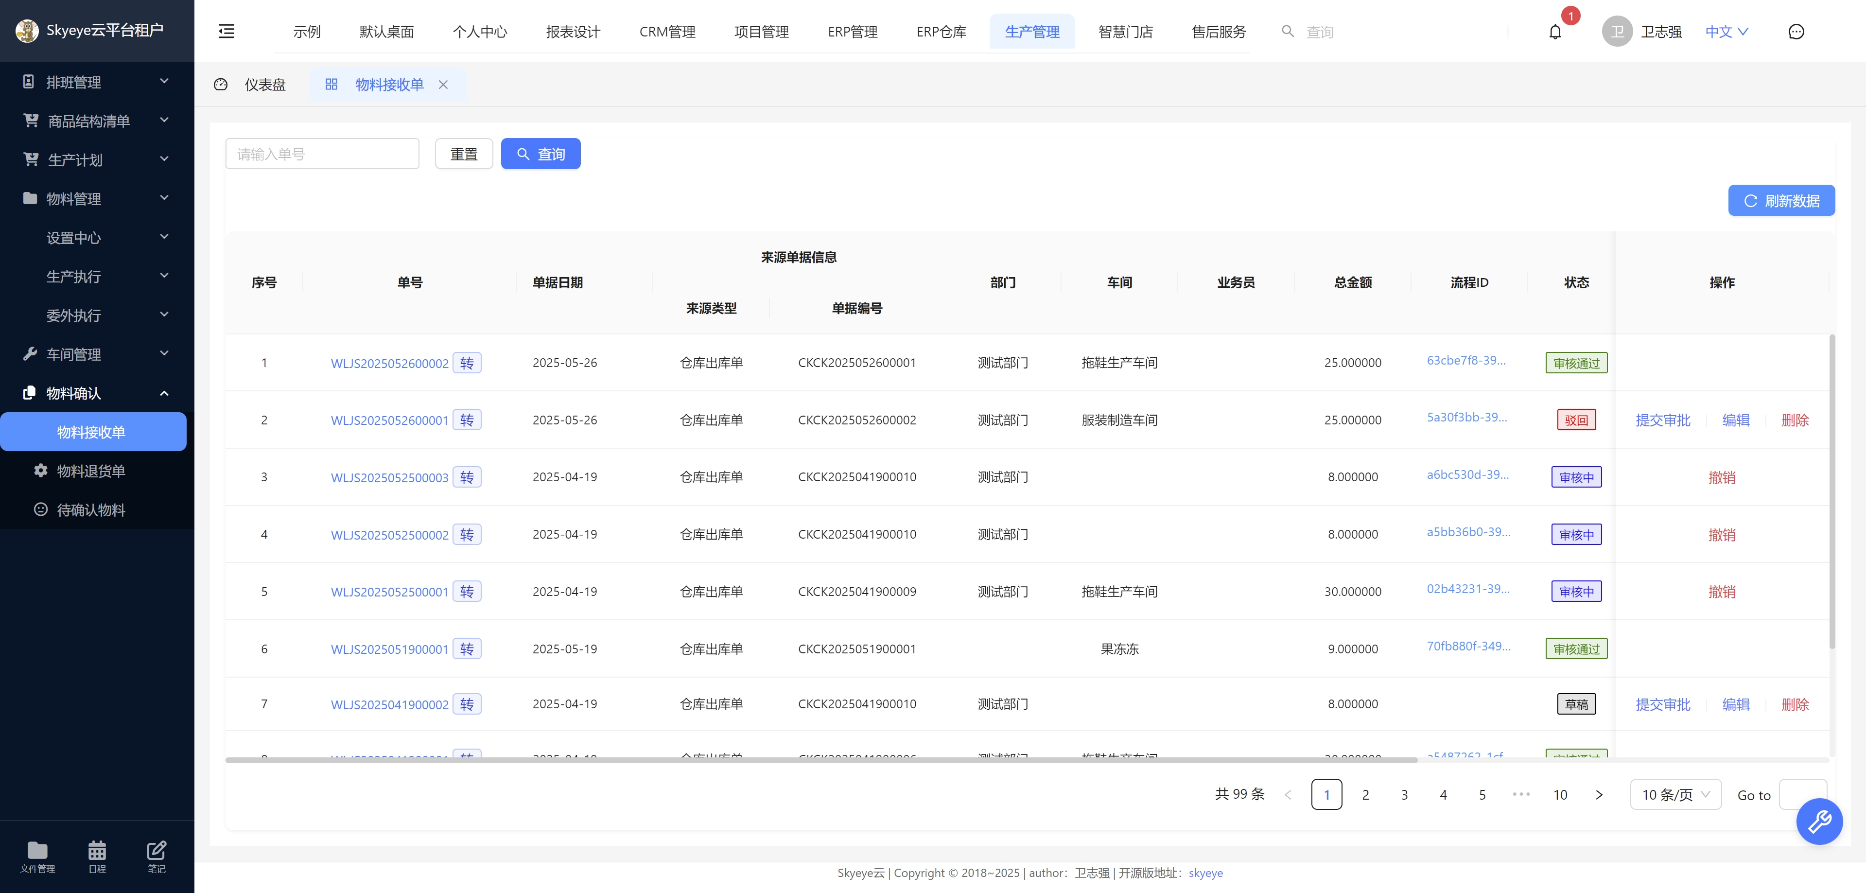Expand 生产计划 menu
Screen dimensions: 1866x893
point(97,160)
